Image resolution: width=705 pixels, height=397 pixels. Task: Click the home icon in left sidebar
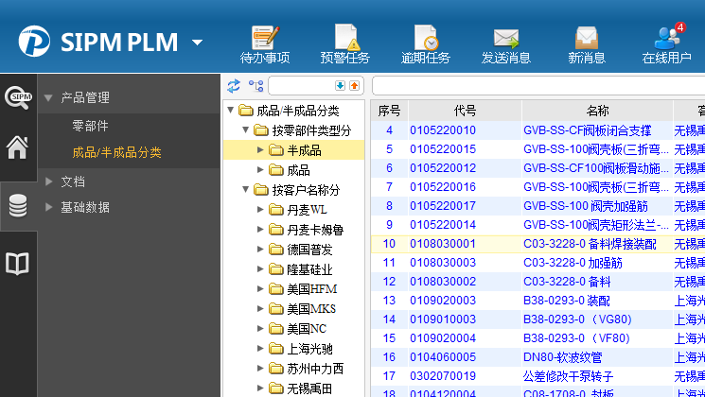point(17,147)
